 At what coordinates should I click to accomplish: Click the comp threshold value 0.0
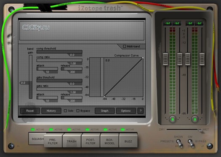72,55
